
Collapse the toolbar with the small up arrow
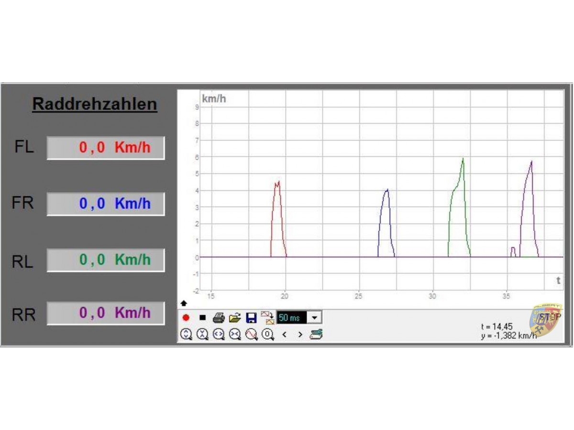point(184,303)
